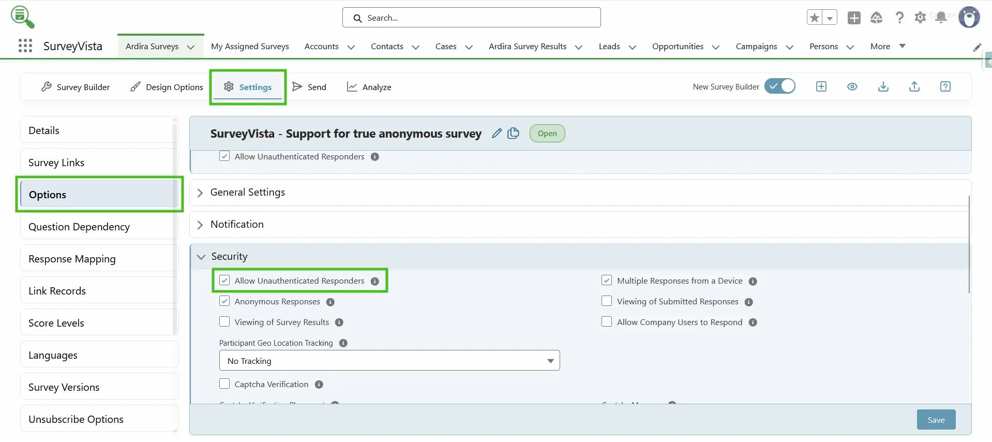Screen dimensions: 992x442
Task: Open My Assigned Surveys link
Action: tap(250, 47)
